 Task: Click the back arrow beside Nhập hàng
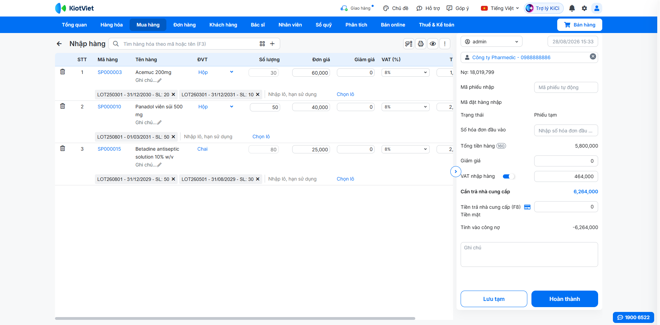click(x=59, y=44)
